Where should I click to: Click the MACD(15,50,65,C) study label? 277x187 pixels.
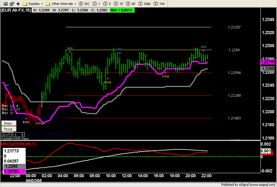coord(18,144)
